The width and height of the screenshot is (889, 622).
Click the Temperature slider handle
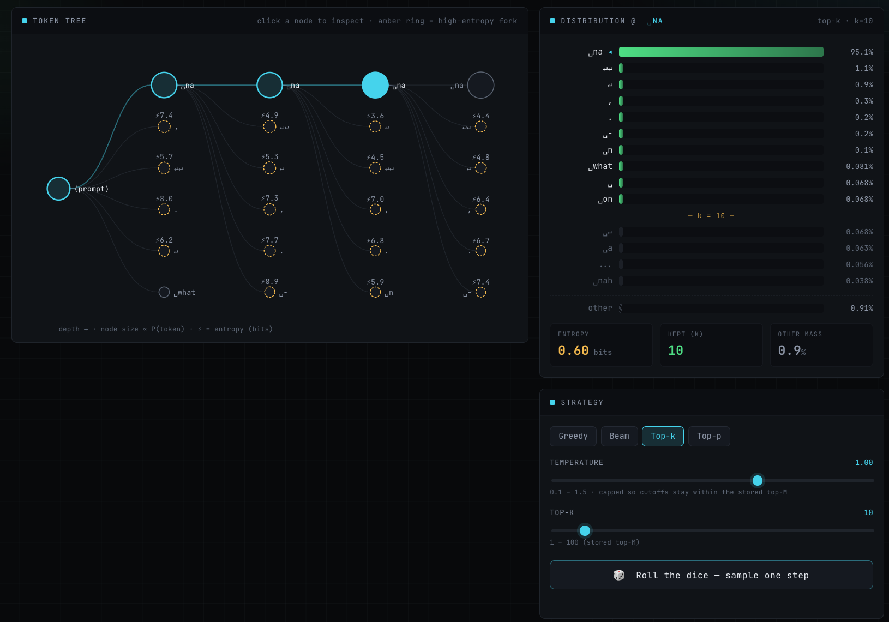(x=758, y=480)
